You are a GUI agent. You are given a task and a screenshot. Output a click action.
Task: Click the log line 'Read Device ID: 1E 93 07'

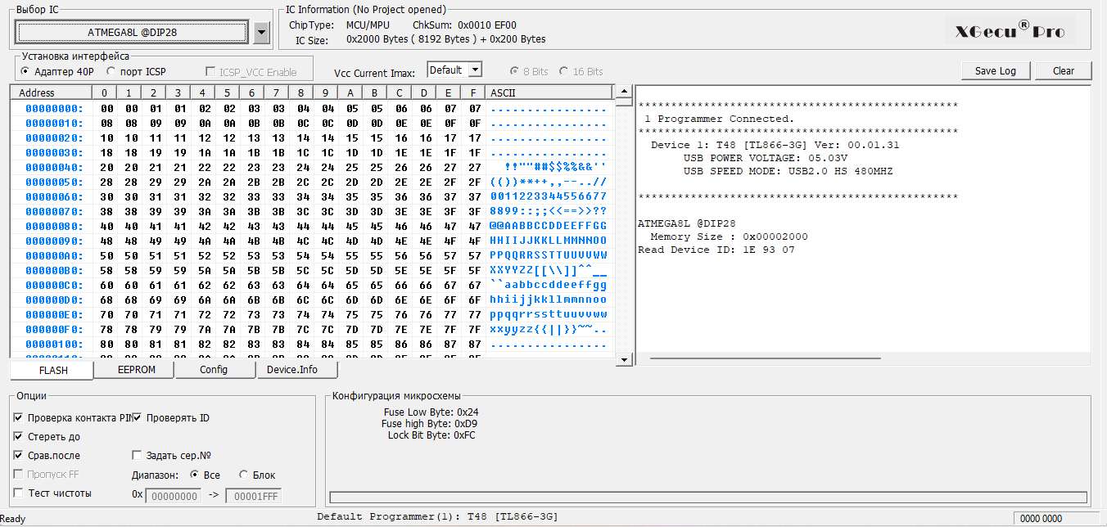716,250
